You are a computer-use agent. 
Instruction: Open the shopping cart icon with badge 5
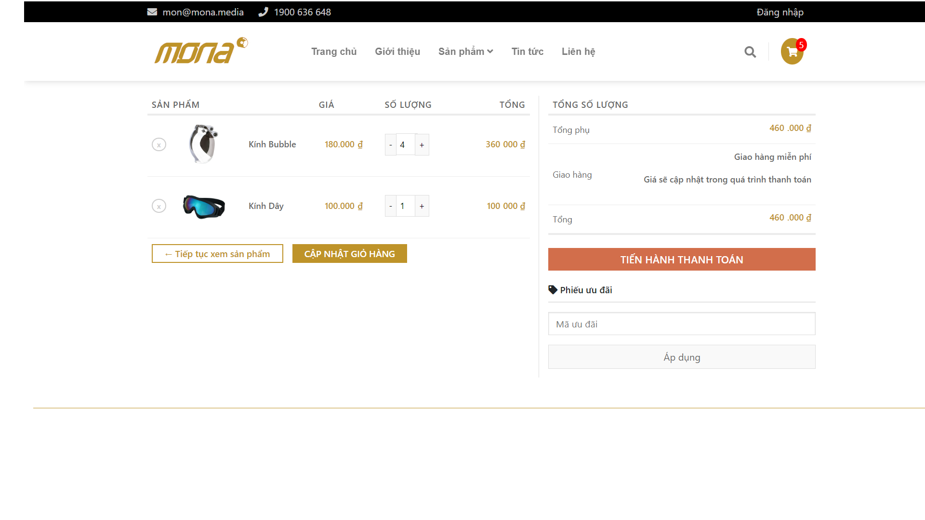(792, 52)
